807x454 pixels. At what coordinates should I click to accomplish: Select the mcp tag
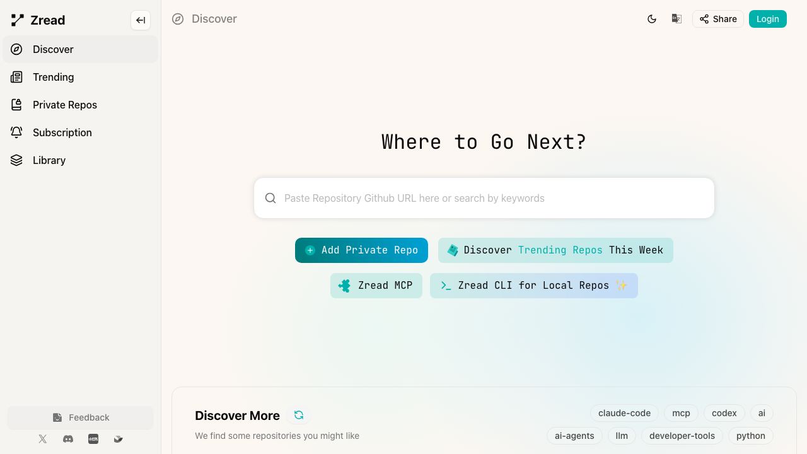pyautogui.click(x=681, y=413)
